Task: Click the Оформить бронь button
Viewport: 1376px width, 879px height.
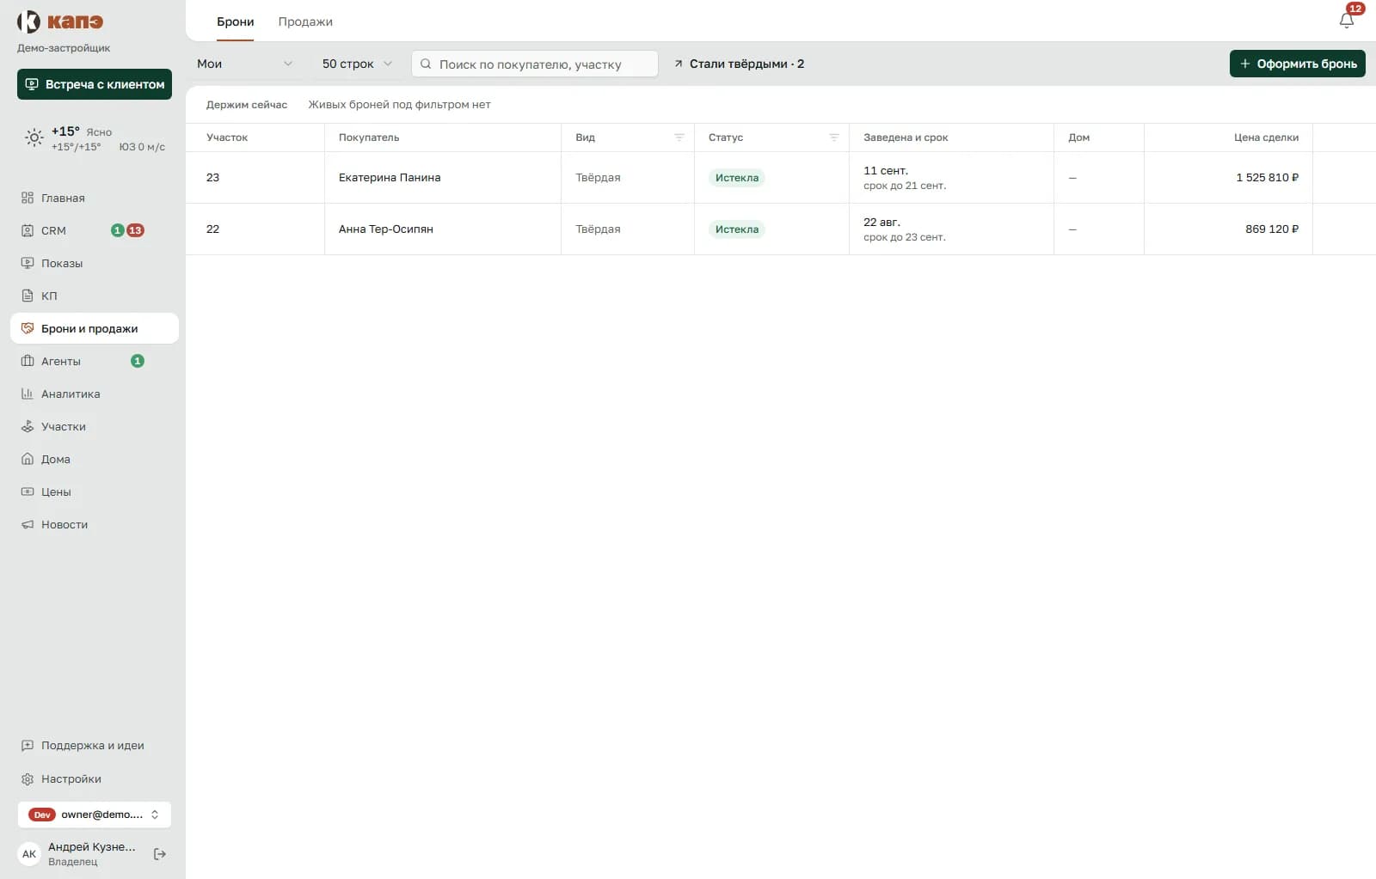Action: pos(1298,64)
